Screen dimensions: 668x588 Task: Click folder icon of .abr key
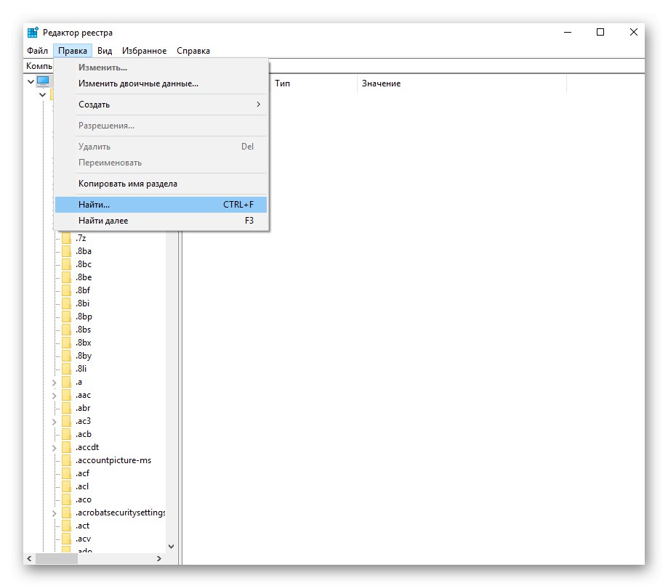[x=66, y=408]
